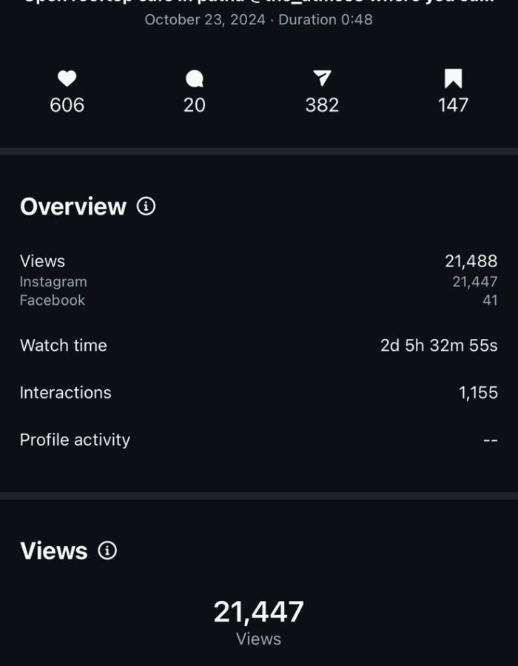Tap the heart likes icon
The image size is (518, 666).
pyautogui.click(x=67, y=78)
